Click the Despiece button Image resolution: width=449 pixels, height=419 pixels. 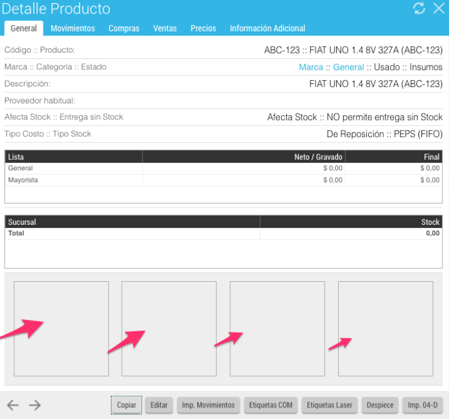(x=380, y=405)
